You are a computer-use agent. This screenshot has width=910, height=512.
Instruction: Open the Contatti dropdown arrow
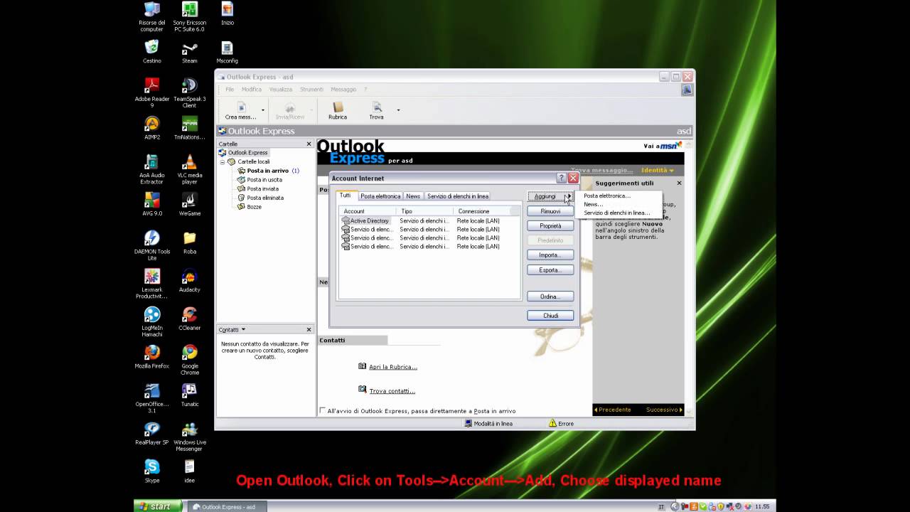[243, 329]
